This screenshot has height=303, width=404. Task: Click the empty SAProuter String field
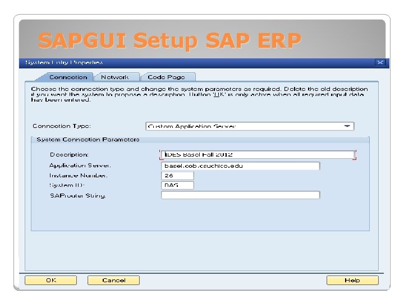click(240, 195)
